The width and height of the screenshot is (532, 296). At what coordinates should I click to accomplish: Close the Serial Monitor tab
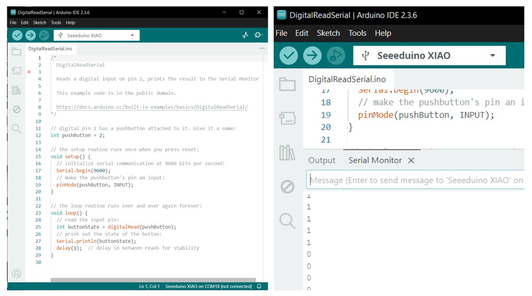(x=411, y=160)
